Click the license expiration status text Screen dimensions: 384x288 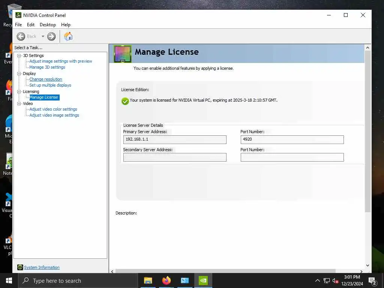204,100
